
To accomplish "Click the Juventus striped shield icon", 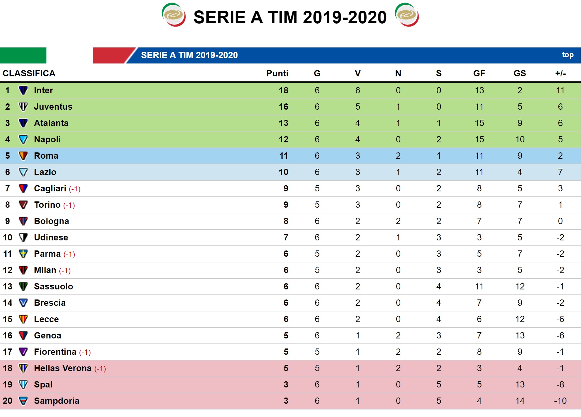I will 23,107.
